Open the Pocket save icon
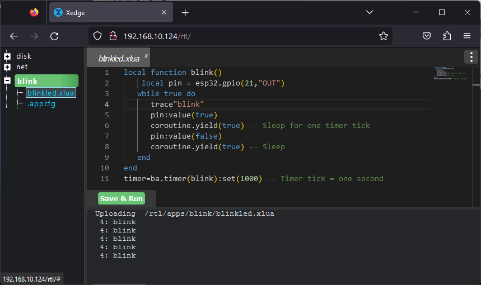Image resolution: width=481 pixels, height=285 pixels. (426, 36)
